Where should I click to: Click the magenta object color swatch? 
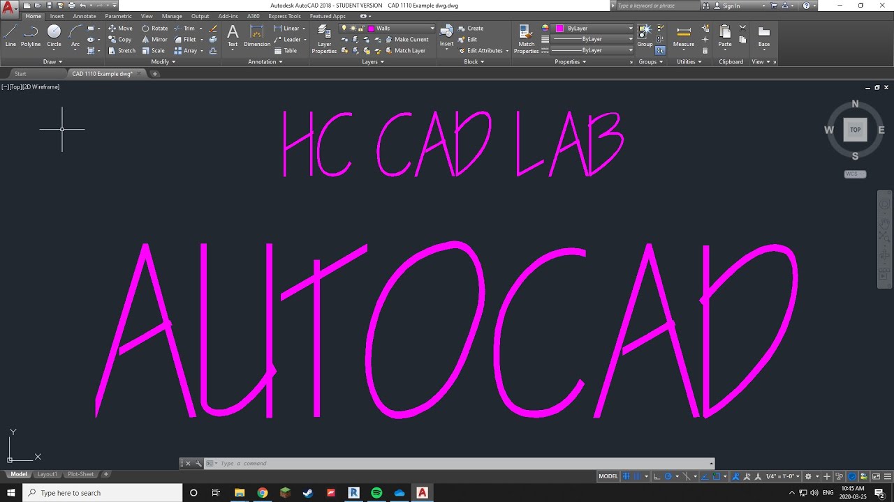(x=559, y=29)
